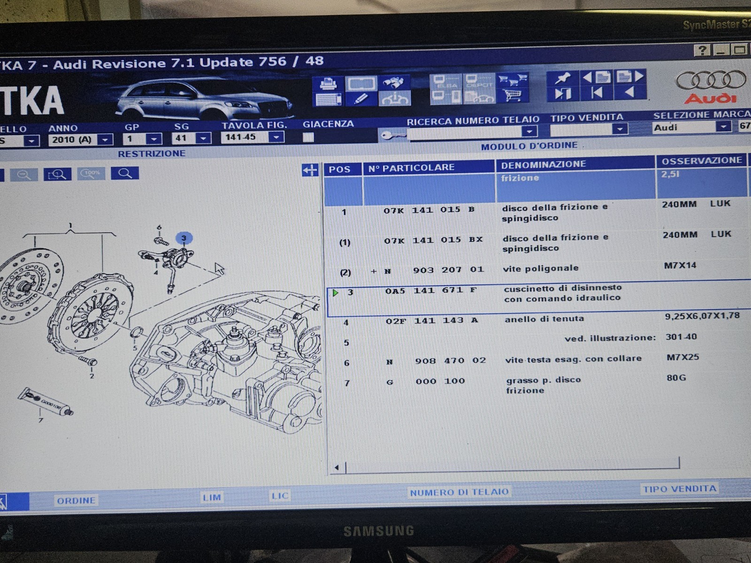The image size is (751, 563).
Task: Open the SELEZIONE MARCA Audi dropdown
Action: point(723,126)
